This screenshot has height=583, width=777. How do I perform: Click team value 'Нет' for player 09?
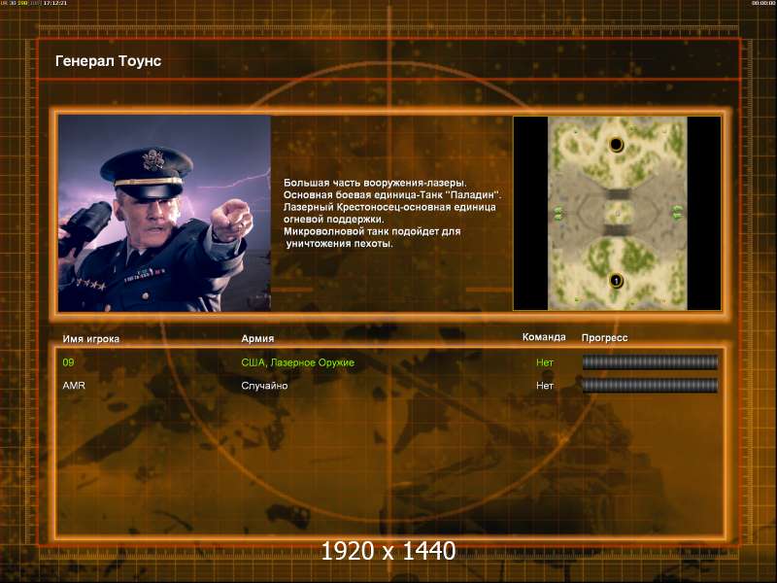[545, 362]
